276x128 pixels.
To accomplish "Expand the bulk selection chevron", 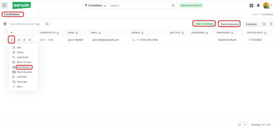I will click(x=11, y=33).
